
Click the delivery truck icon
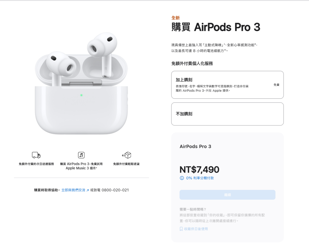(x=36, y=155)
